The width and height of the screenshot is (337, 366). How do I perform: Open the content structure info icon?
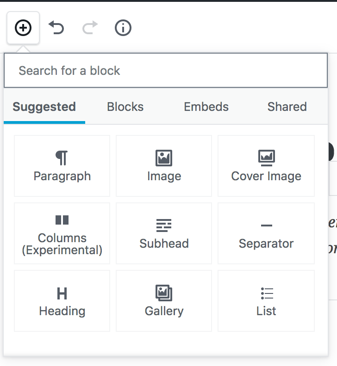(x=123, y=28)
